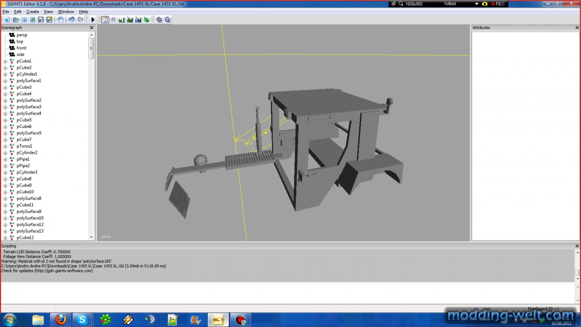The image size is (581, 327).
Task: Open the Help menu
Action: (x=84, y=12)
